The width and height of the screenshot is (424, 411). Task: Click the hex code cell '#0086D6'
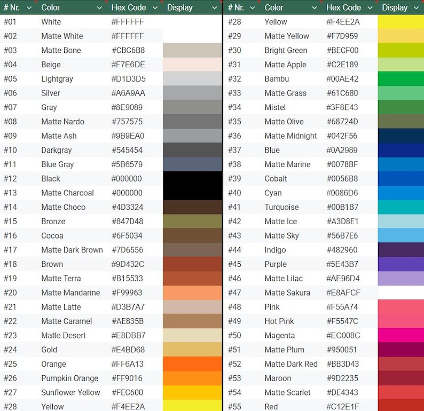342,193
